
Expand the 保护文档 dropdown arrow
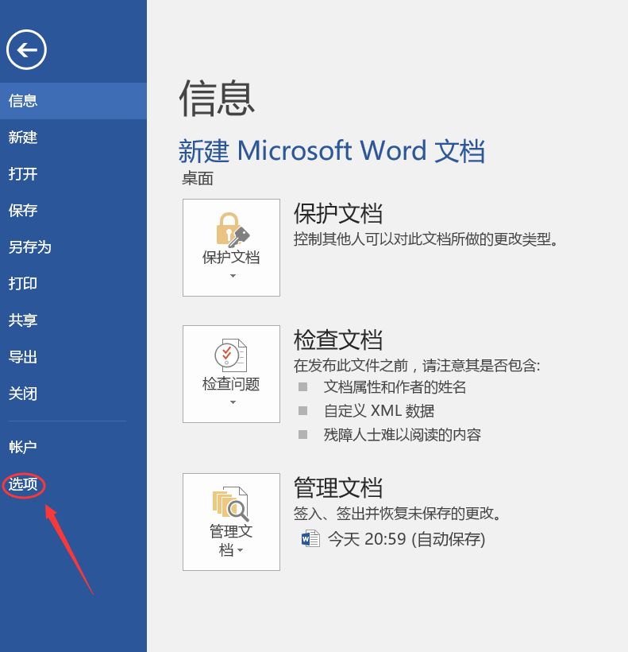click(233, 276)
